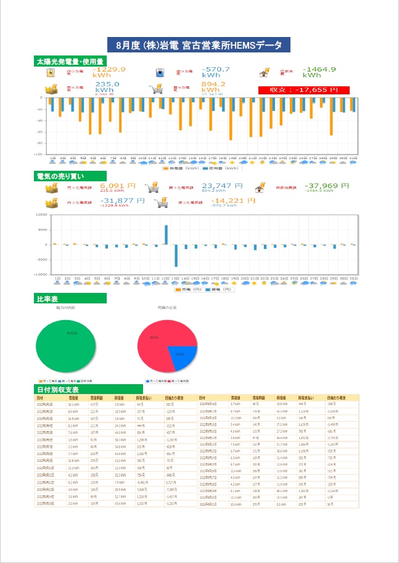Click the green pie chart under 電力の内訳
Viewport: 399px width, 563px height.
coord(66,345)
